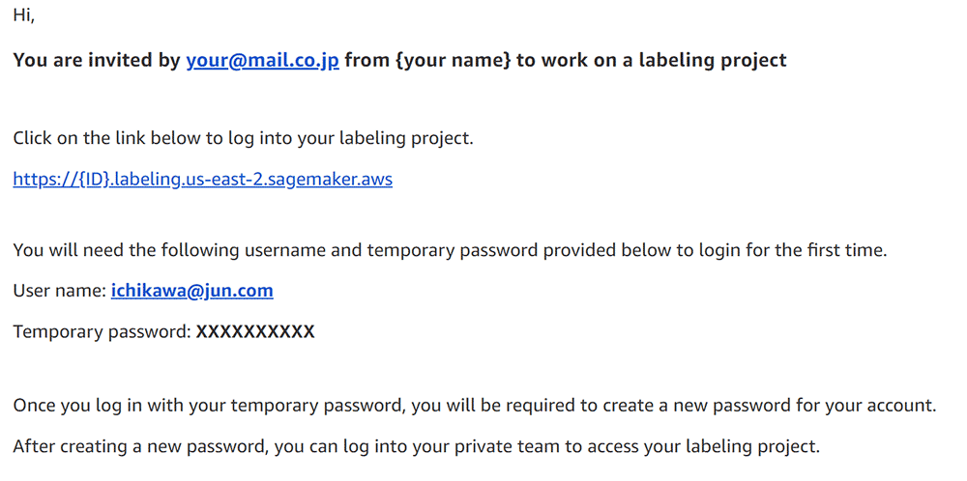Click "to work on a labeling project" heading text
The width and height of the screenshot is (967, 481).
[x=651, y=60]
